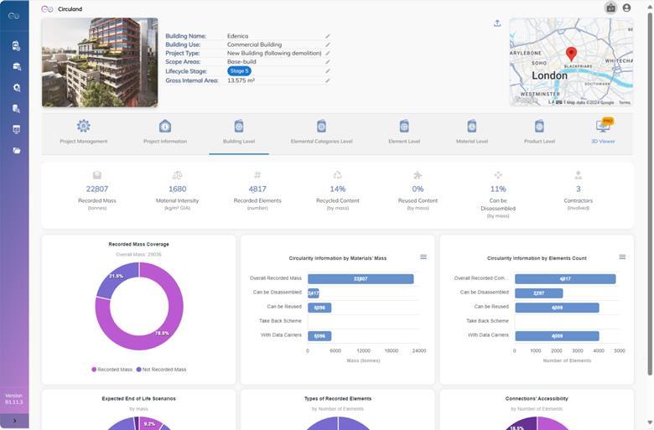Open the Elements Count chart hamburger menu
Screen dimensions: 654x430
[622, 257]
